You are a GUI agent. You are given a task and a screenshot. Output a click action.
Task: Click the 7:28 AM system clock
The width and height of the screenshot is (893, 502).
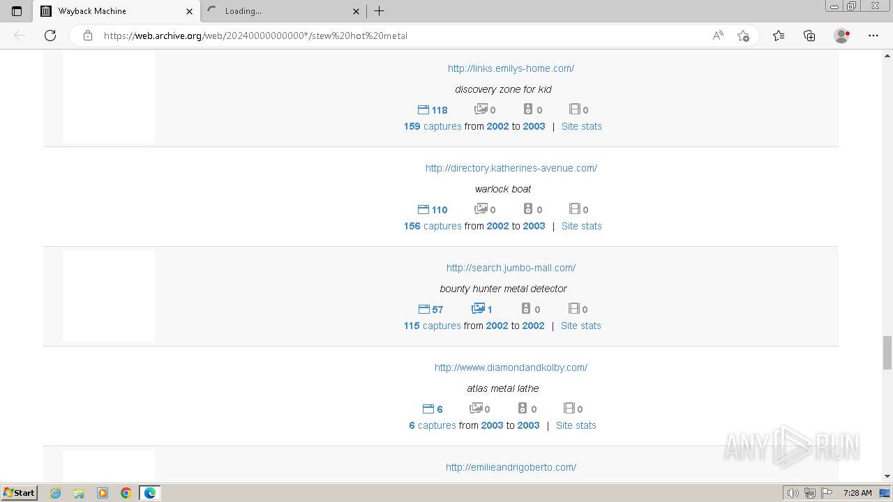[857, 493]
